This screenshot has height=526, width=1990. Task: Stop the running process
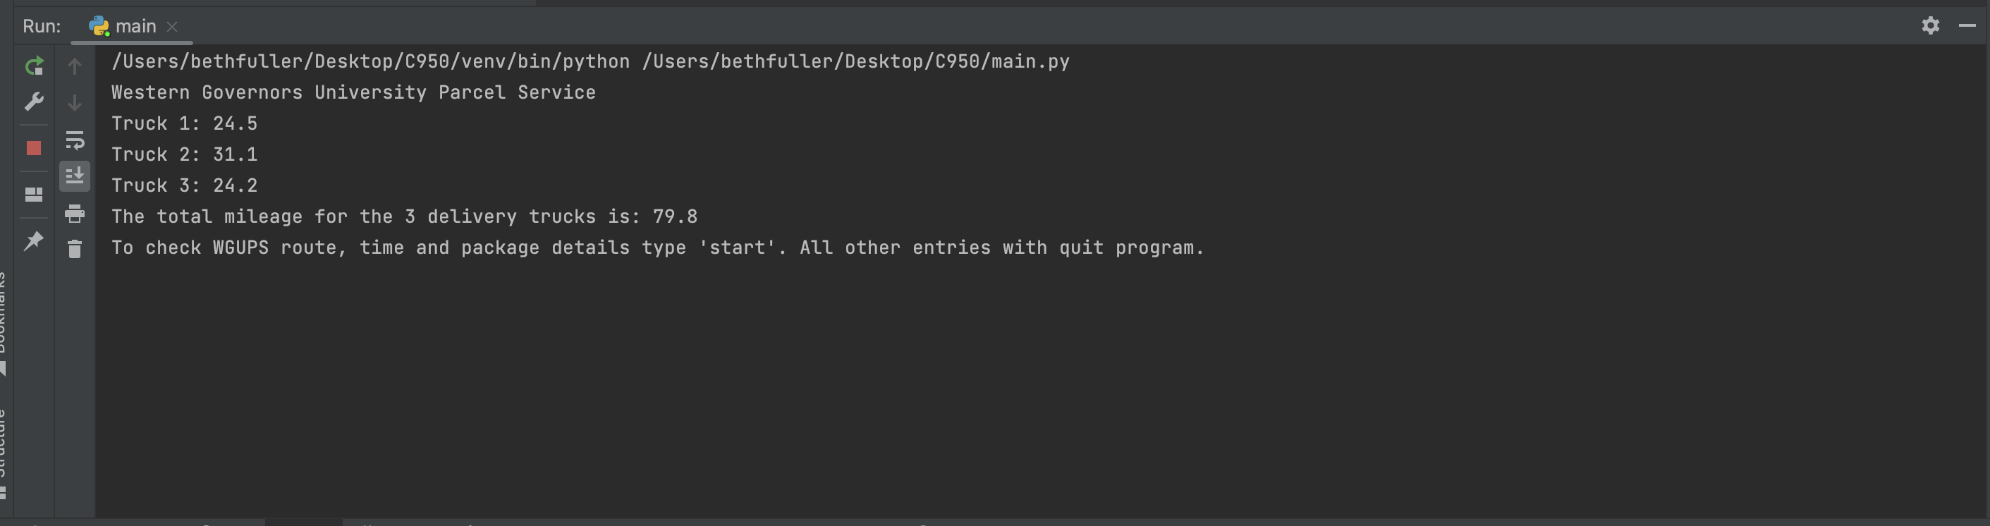coord(34,147)
